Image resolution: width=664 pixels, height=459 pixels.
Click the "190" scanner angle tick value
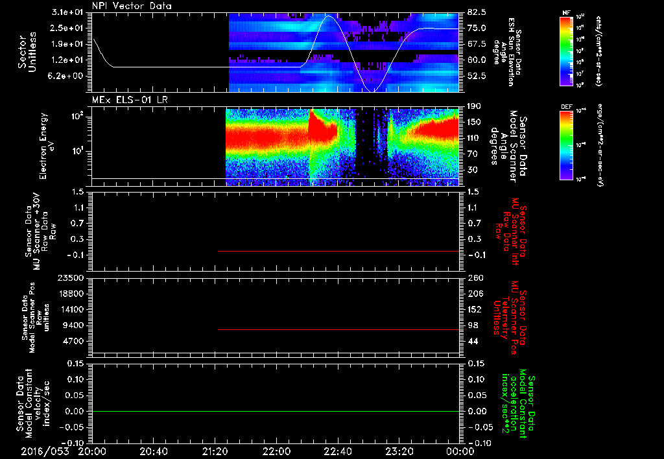475,106
